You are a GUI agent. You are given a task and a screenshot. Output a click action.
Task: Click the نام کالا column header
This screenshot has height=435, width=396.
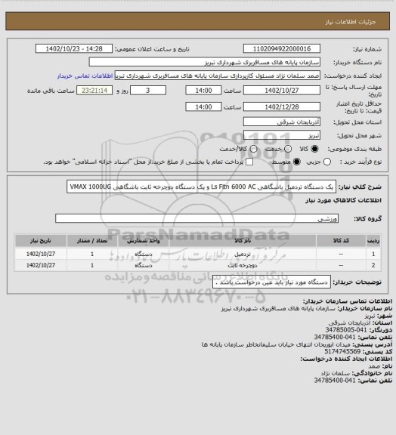pyautogui.click(x=243, y=241)
